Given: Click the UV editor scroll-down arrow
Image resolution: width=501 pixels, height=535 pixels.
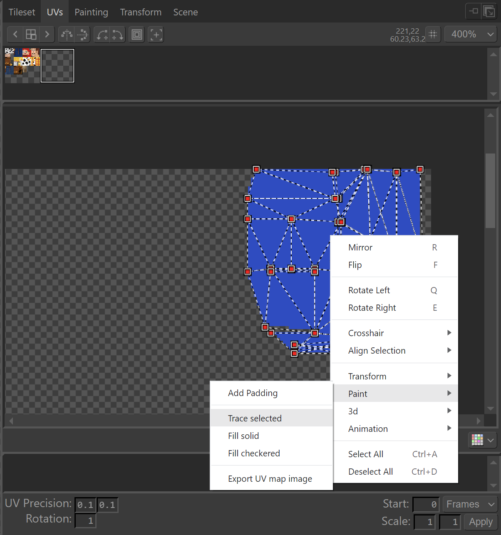Looking at the screenshot, I should click(x=490, y=409).
